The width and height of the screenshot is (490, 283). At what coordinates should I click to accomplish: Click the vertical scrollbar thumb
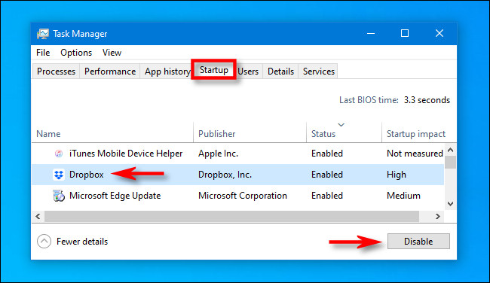click(x=450, y=163)
